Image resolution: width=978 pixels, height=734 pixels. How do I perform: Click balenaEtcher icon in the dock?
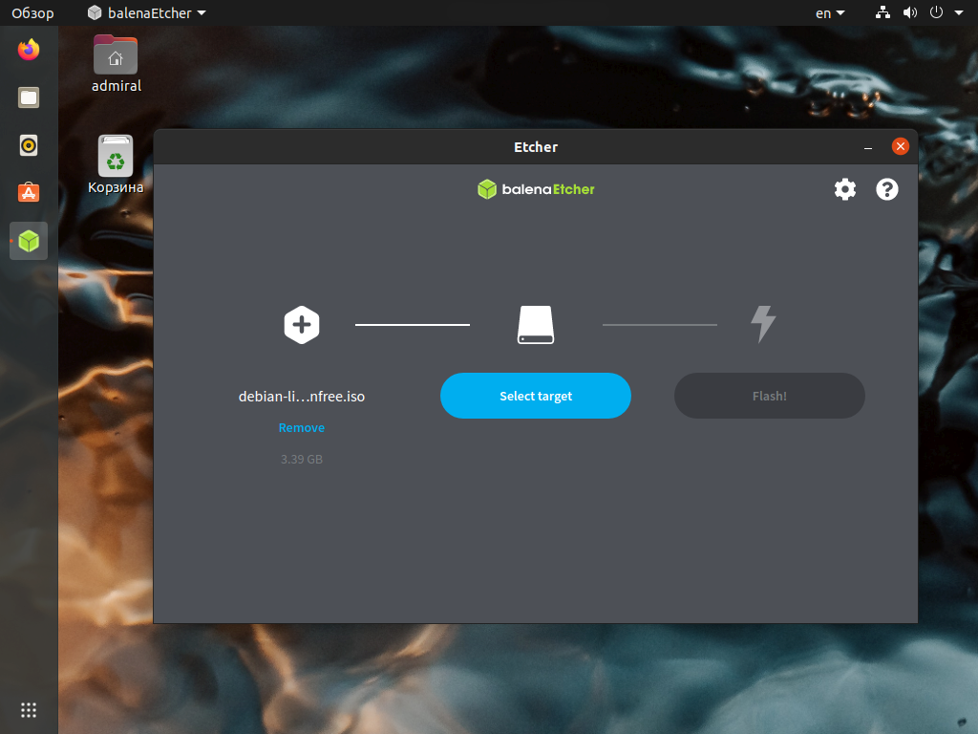pyautogui.click(x=29, y=241)
